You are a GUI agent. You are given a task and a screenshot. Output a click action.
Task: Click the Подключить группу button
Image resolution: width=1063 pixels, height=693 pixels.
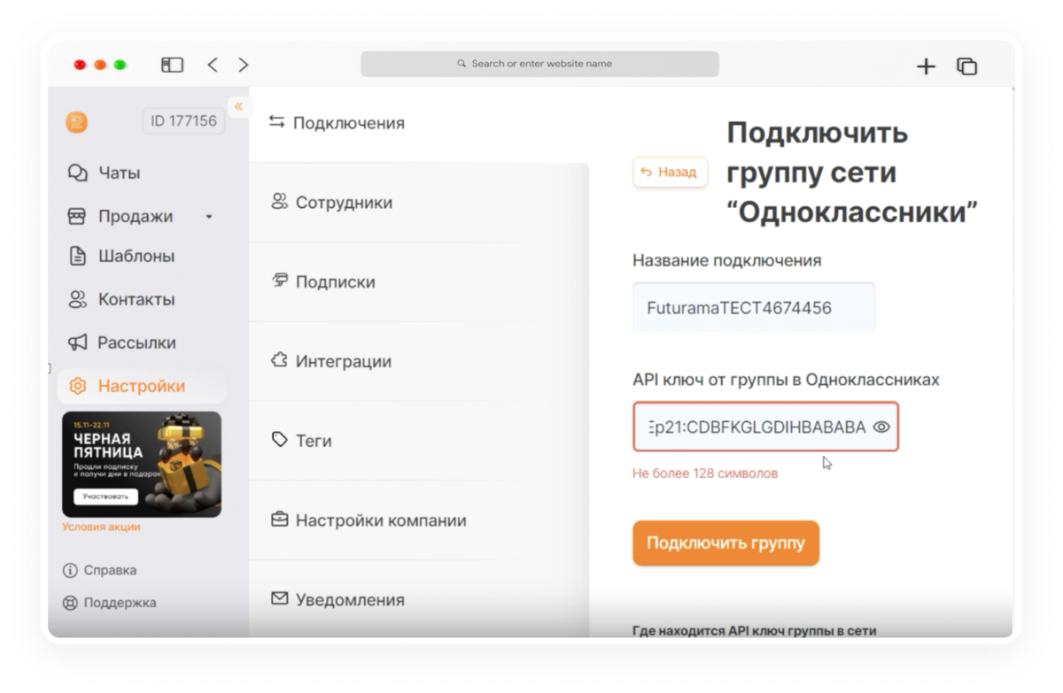(725, 543)
